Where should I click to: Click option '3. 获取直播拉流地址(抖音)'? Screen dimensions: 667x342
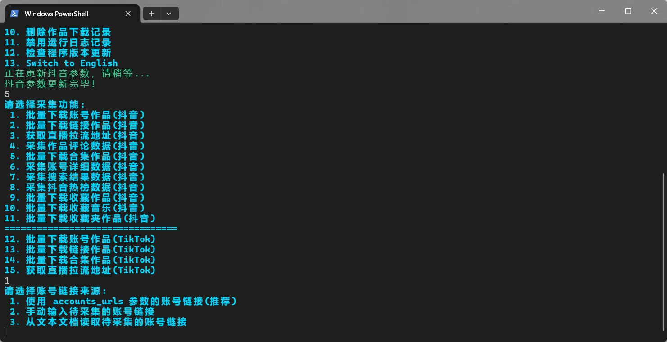click(x=77, y=136)
